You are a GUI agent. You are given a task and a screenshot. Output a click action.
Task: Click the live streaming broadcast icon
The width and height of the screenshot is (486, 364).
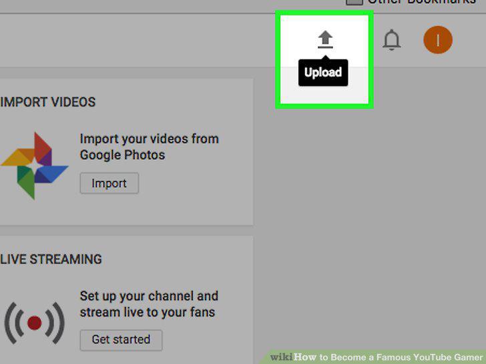(35, 323)
